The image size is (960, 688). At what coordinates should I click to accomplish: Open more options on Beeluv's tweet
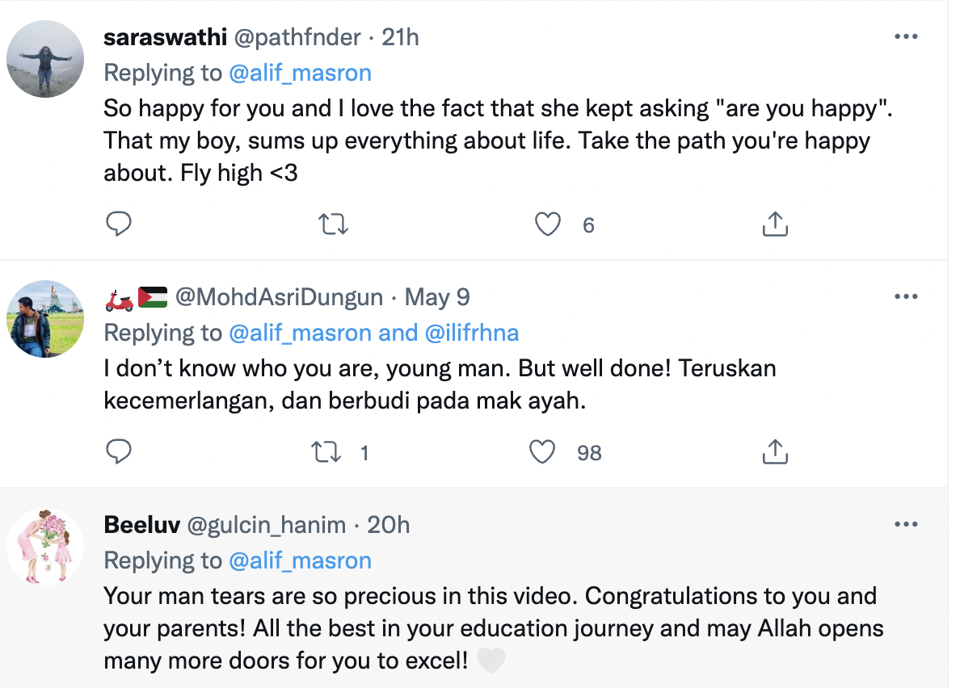point(906,525)
